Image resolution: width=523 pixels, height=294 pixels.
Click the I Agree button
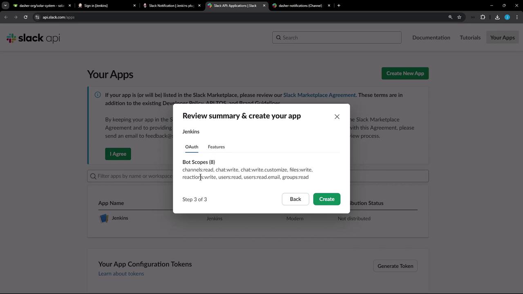point(118,154)
